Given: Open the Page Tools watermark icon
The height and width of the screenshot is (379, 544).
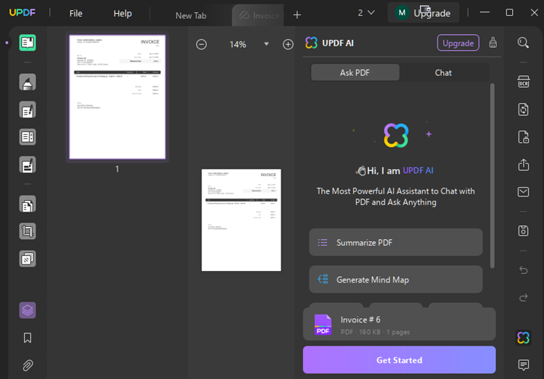Looking at the screenshot, I should 28,259.
